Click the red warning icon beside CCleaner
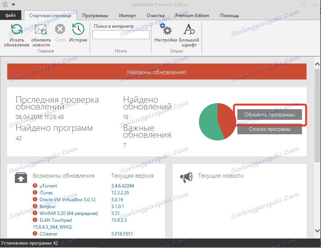 (35, 234)
